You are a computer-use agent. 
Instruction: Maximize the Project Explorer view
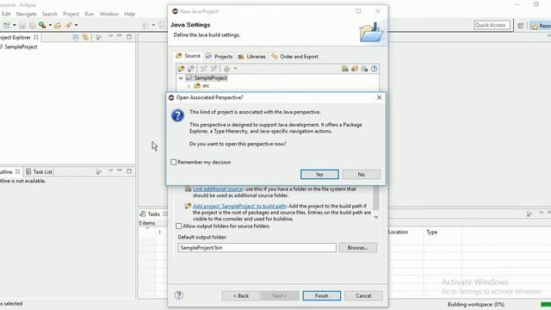click(x=129, y=36)
